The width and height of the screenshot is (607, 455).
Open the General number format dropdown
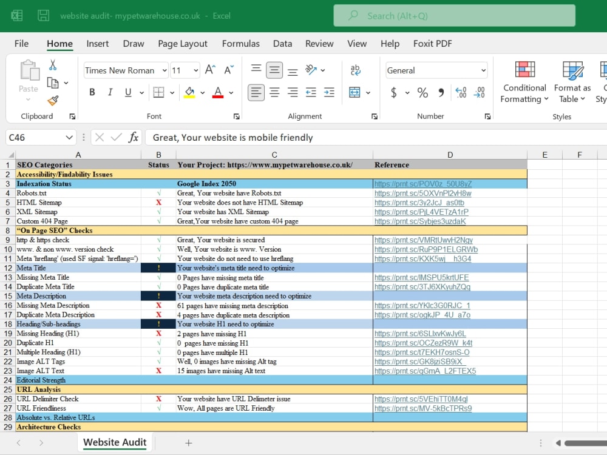pos(483,70)
